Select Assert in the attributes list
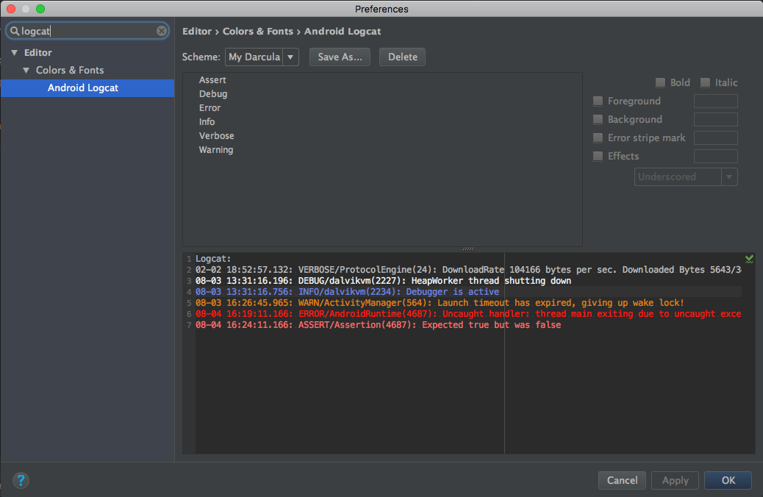This screenshot has height=497, width=763. pyautogui.click(x=212, y=80)
